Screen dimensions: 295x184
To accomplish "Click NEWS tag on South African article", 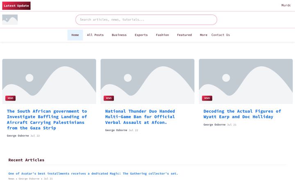I will (x=10, y=98).
